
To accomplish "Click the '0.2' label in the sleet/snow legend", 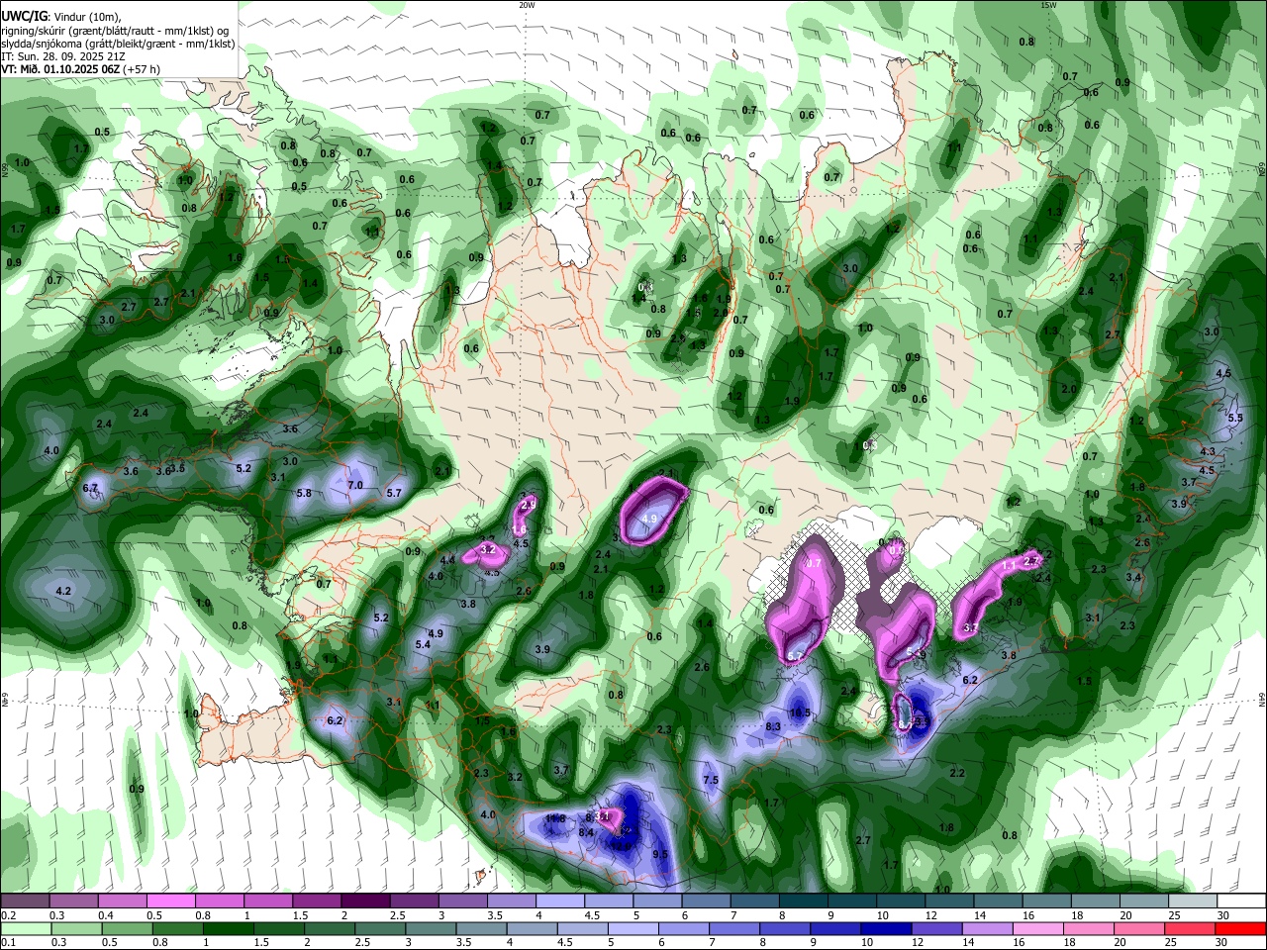I will pyautogui.click(x=8, y=916).
